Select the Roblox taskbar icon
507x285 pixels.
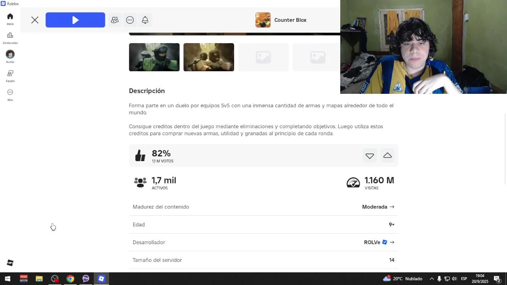point(101,279)
